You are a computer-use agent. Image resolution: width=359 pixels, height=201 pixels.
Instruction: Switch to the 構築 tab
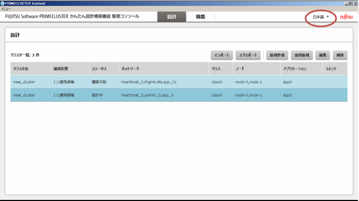[x=201, y=17]
